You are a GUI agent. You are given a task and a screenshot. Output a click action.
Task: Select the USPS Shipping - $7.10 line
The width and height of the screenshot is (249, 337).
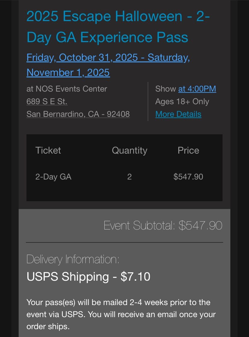(88, 276)
